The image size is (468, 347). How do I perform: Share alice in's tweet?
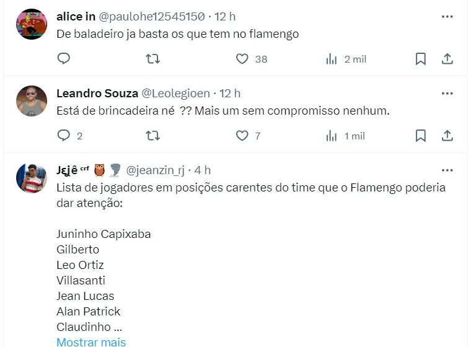pos(447,59)
